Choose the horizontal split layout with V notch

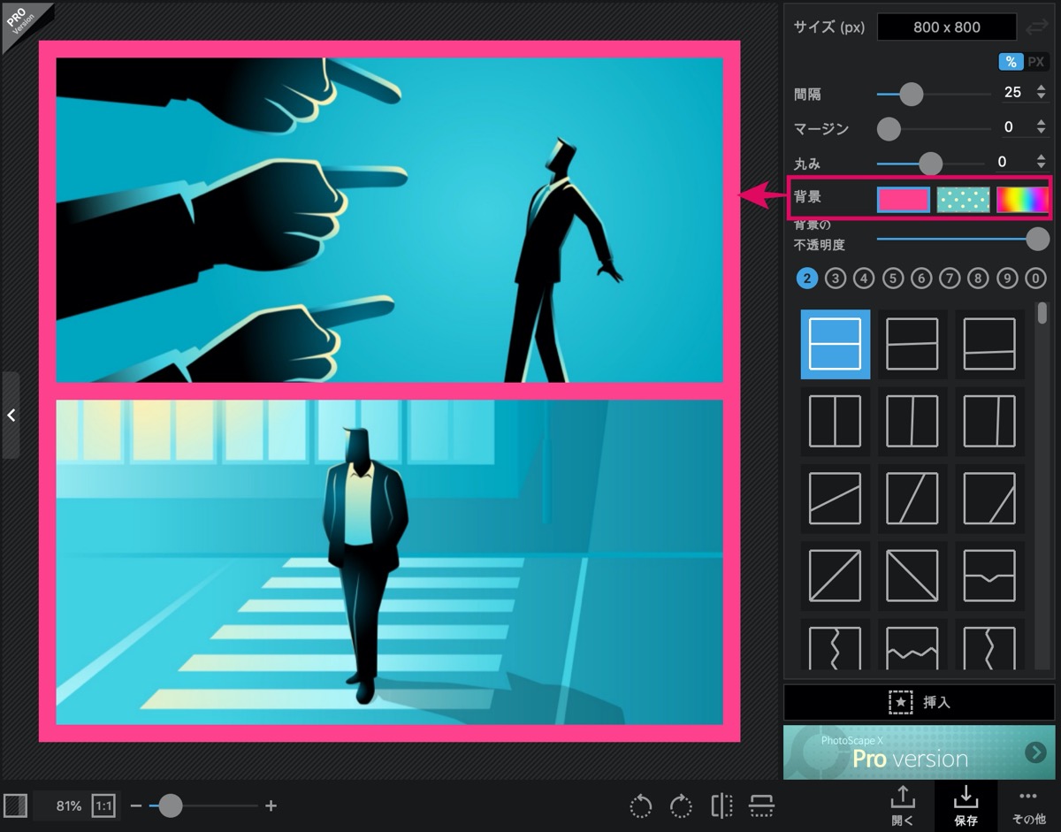[x=989, y=576]
